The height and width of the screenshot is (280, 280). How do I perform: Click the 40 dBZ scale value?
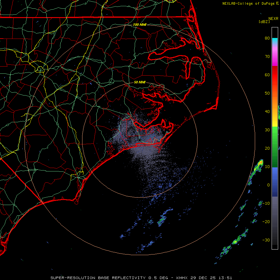[x=267, y=111]
